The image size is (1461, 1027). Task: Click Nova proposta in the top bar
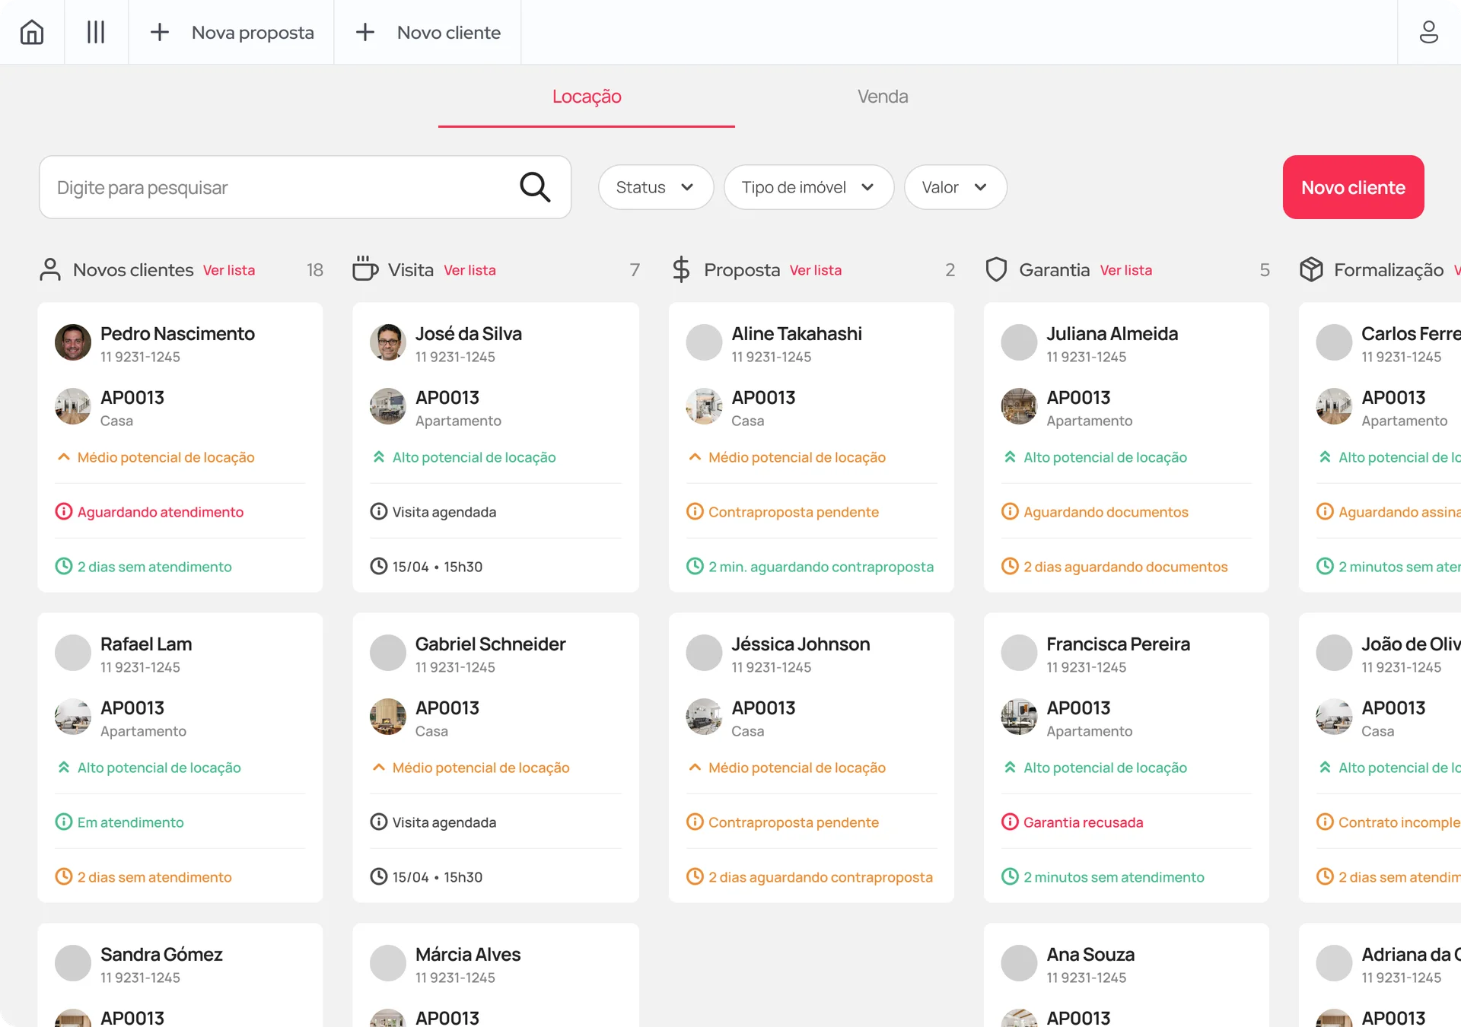pyautogui.click(x=232, y=32)
